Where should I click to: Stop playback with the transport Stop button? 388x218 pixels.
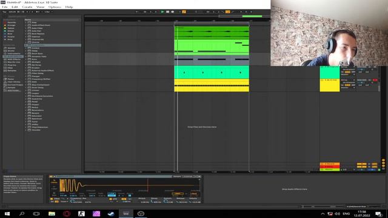pyautogui.click(x=167, y=12)
